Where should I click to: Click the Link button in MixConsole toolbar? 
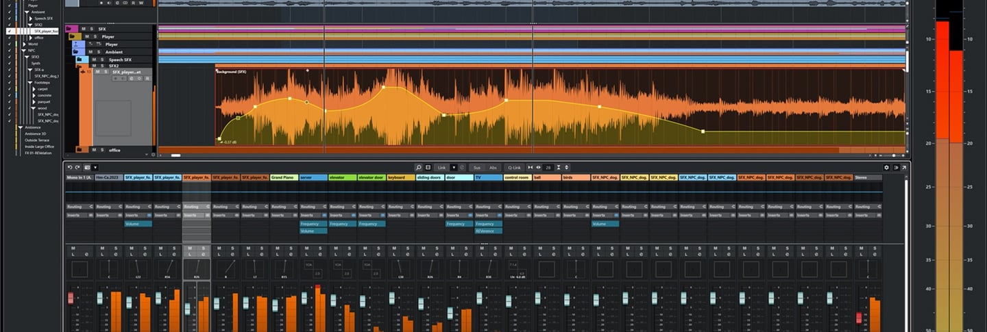point(442,167)
